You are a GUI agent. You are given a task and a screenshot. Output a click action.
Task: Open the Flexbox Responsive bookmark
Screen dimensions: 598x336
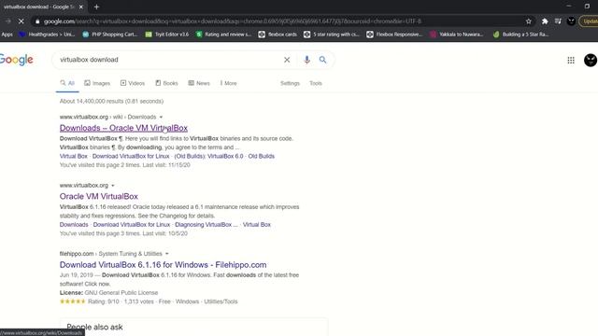coord(394,35)
